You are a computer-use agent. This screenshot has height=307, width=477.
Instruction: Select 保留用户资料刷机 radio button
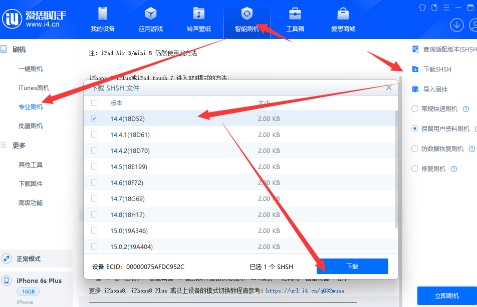tap(415, 129)
